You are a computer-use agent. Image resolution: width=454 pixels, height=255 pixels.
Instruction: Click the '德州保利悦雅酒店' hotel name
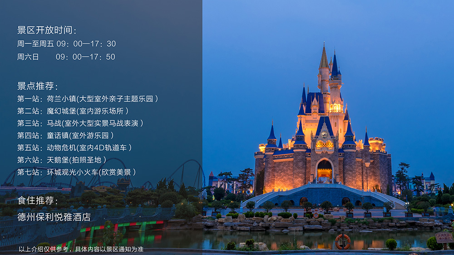click(x=54, y=217)
